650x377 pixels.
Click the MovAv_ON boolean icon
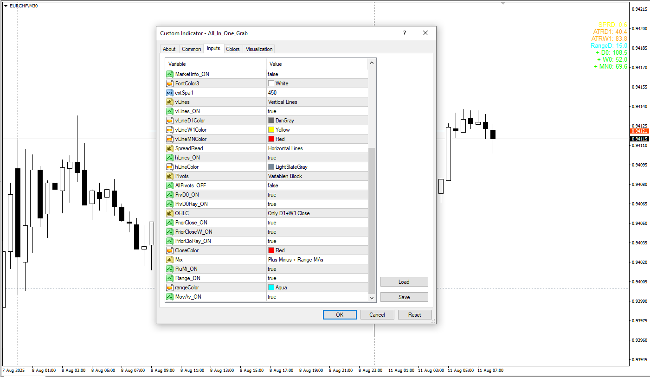coord(169,297)
